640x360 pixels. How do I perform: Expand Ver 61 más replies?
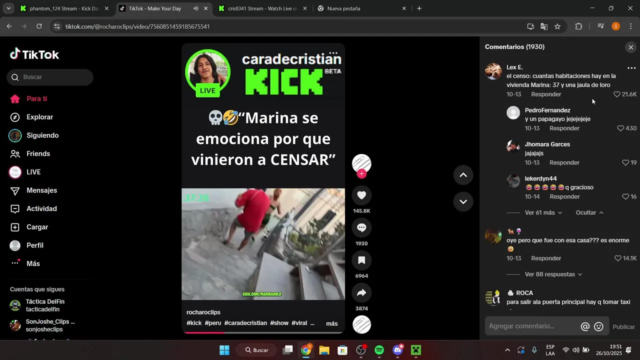pyautogui.click(x=543, y=212)
